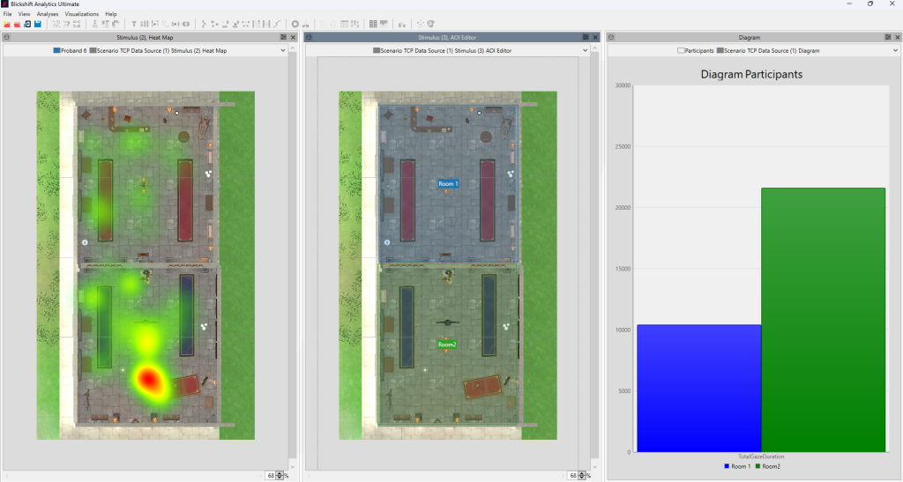The image size is (903, 482).
Task: Close the Heat Map panel
Action: click(294, 37)
